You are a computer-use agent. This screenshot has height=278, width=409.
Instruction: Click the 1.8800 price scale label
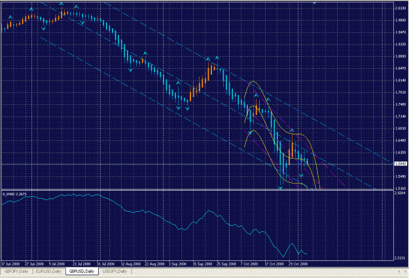pos(400,56)
